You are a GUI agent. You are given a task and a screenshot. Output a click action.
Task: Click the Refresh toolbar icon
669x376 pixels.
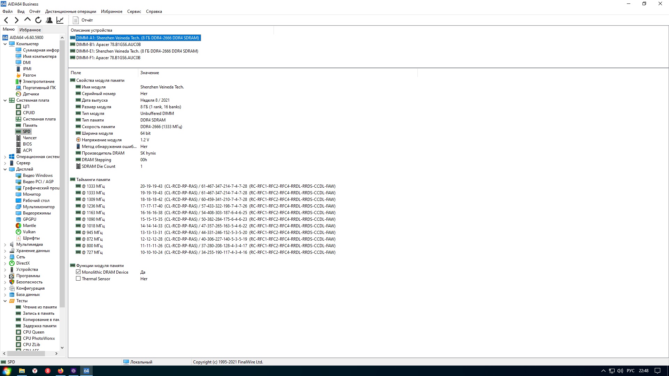[38, 20]
